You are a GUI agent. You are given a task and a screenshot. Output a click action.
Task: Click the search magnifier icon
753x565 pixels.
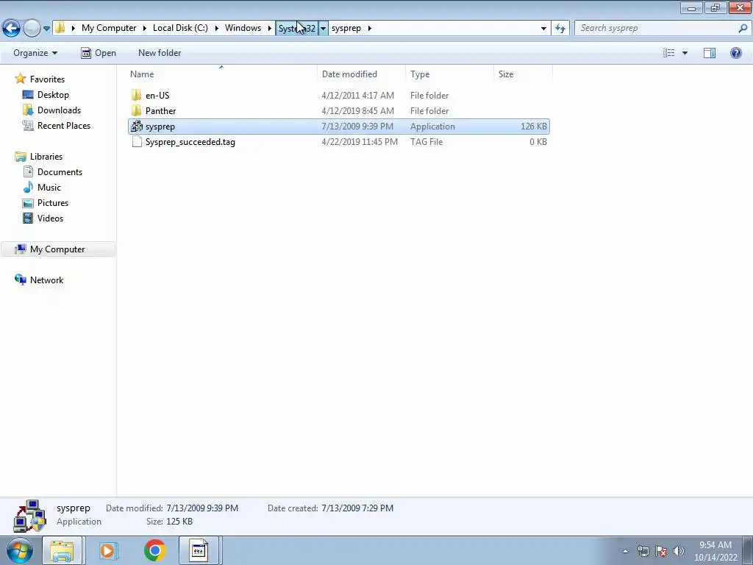pyautogui.click(x=743, y=29)
